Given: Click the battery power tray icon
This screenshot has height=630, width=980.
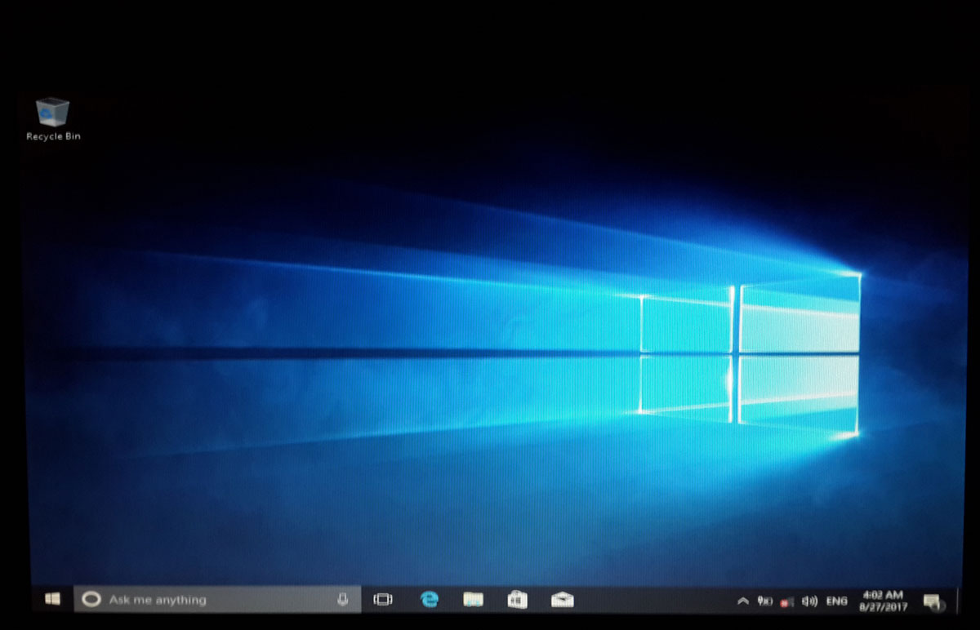Looking at the screenshot, I should [765, 601].
